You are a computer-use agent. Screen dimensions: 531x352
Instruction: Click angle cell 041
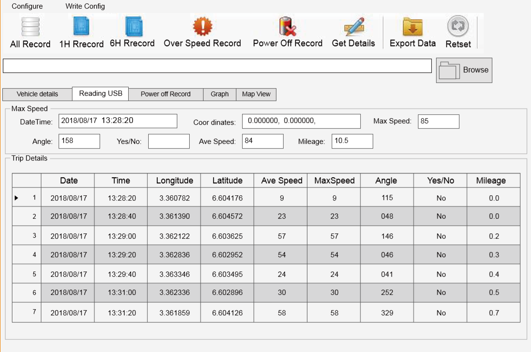point(387,274)
